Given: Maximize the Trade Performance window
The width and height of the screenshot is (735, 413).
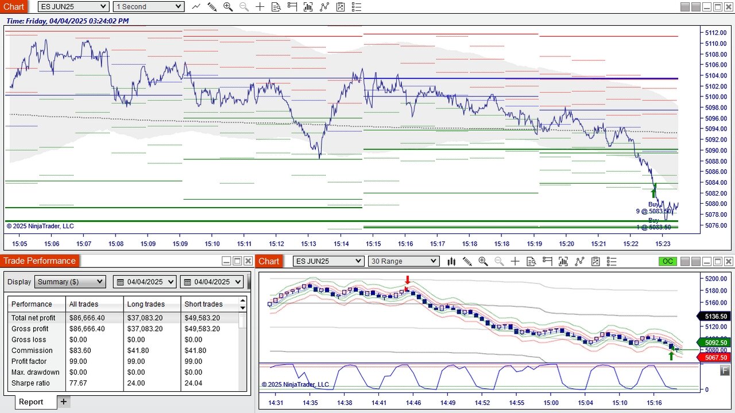Looking at the screenshot, I should 237,261.
